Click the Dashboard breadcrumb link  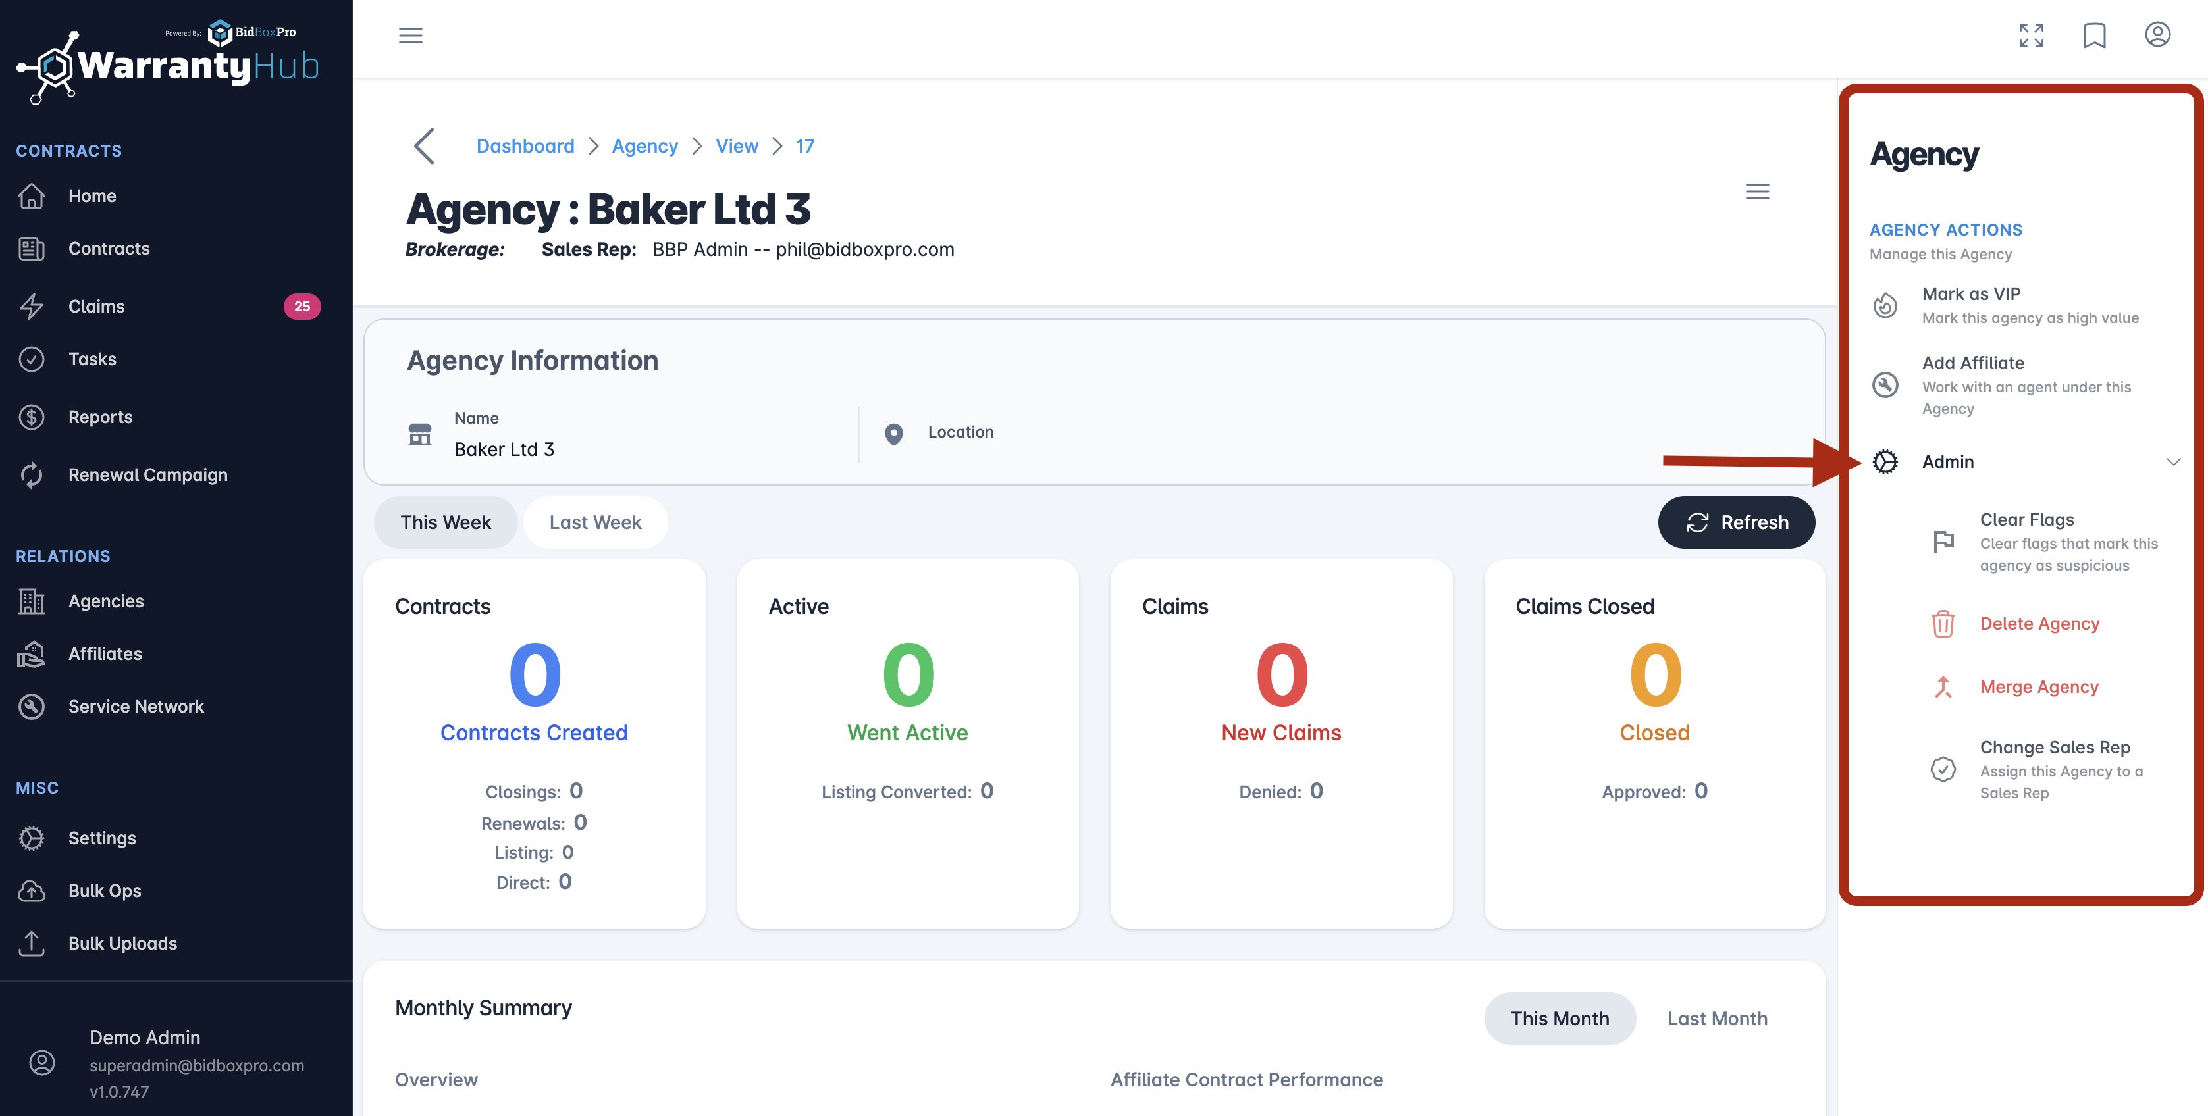point(525,147)
